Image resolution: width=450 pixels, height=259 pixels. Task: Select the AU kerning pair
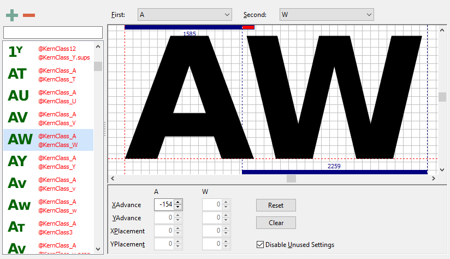[x=48, y=96]
